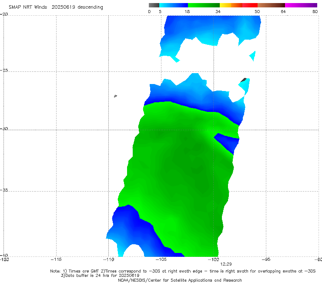Click the red segment of the colorbar
Viewport: 322px width, 283px height.
(250, 5)
